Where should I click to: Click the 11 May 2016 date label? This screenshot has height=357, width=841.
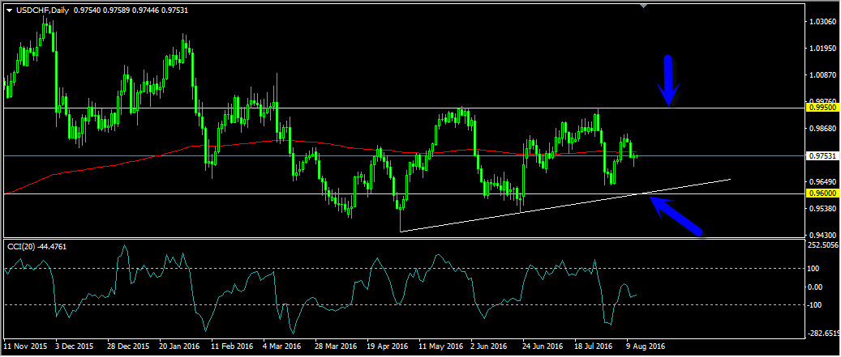tap(441, 346)
